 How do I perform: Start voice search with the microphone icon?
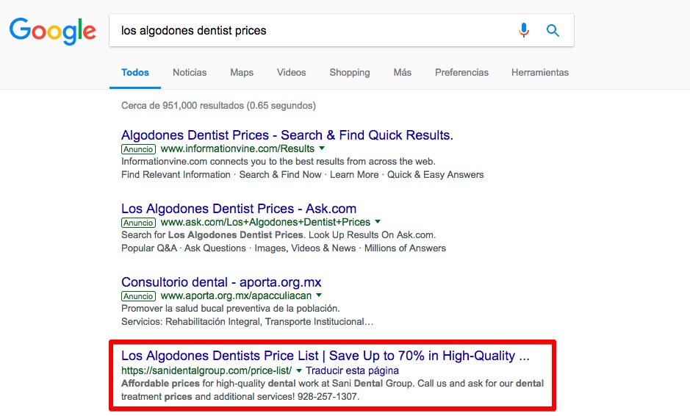pos(524,30)
